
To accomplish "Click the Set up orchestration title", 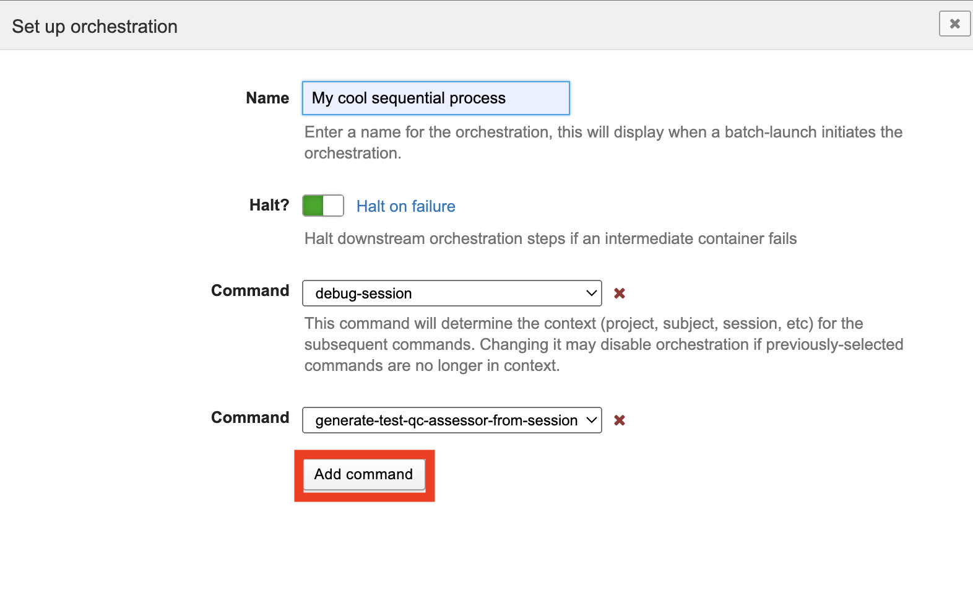I will (95, 27).
